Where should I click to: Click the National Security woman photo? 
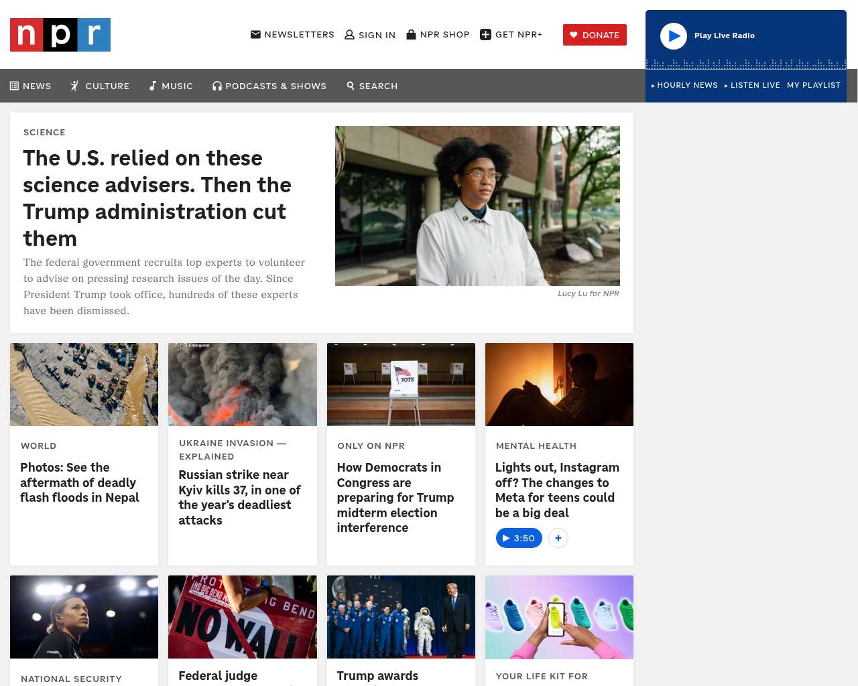tap(84, 617)
